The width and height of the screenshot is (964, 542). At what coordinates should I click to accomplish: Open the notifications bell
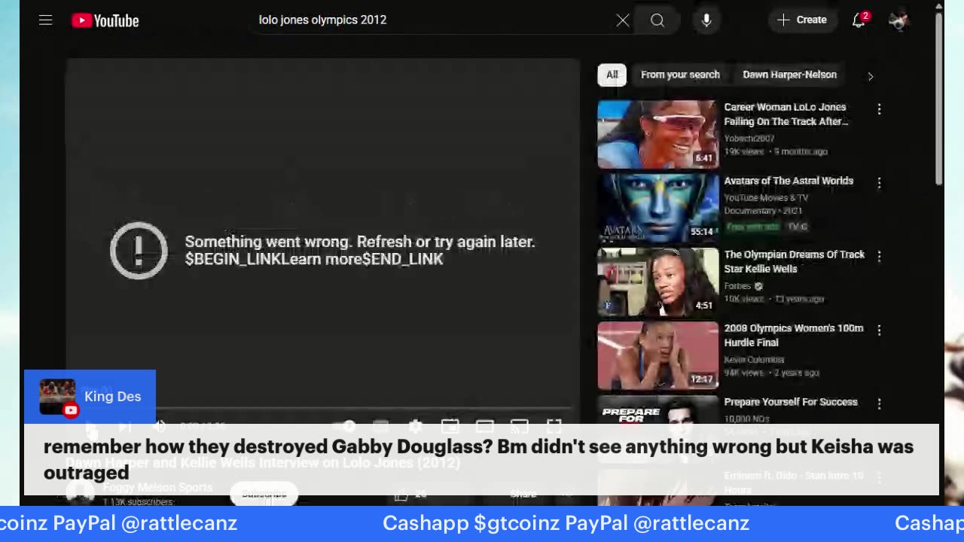859,20
